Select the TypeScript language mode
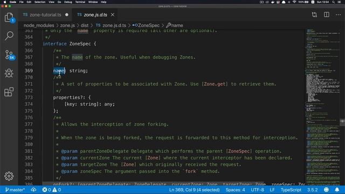345x194 pixels. click(291, 190)
